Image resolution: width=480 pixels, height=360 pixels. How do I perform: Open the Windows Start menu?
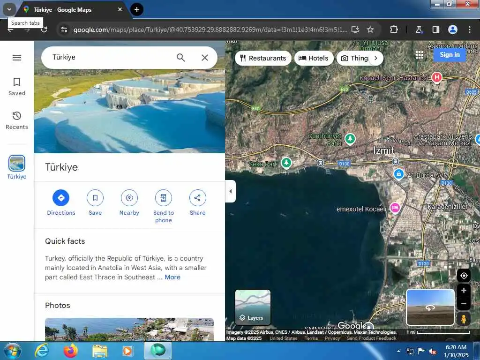[12, 351]
